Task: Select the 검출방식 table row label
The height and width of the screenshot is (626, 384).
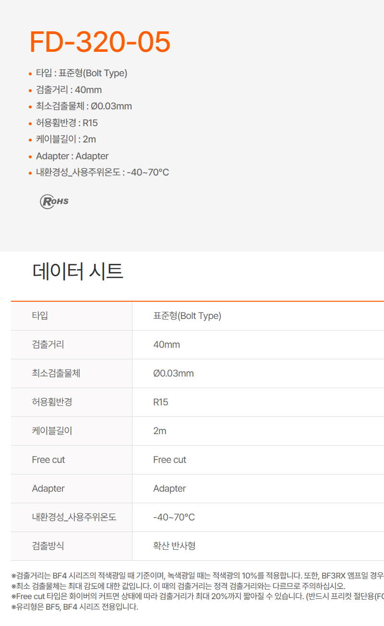Action: click(x=48, y=546)
